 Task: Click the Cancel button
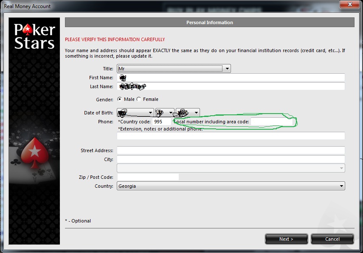(x=332, y=239)
